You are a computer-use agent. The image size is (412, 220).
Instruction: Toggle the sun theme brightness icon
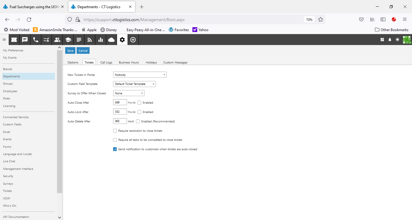tap(398, 40)
